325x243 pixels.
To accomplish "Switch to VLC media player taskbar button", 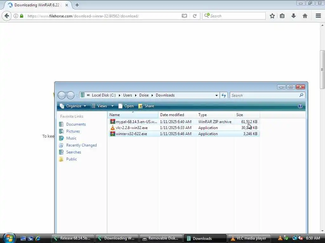I will (249, 238).
